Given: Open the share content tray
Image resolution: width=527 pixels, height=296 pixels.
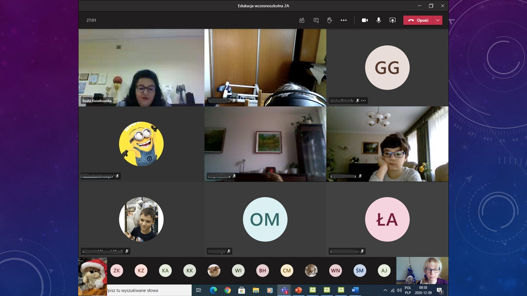Looking at the screenshot, I should coord(393,20).
